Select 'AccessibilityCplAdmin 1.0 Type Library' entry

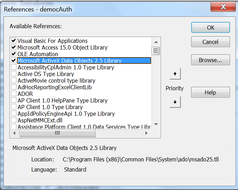pos(66,67)
